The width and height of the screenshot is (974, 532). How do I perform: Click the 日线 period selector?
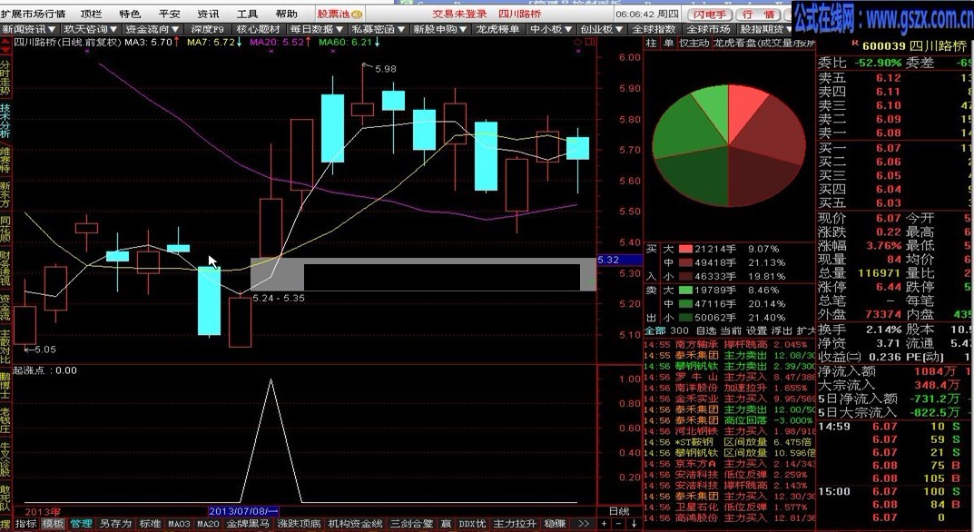click(x=619, y=511)
